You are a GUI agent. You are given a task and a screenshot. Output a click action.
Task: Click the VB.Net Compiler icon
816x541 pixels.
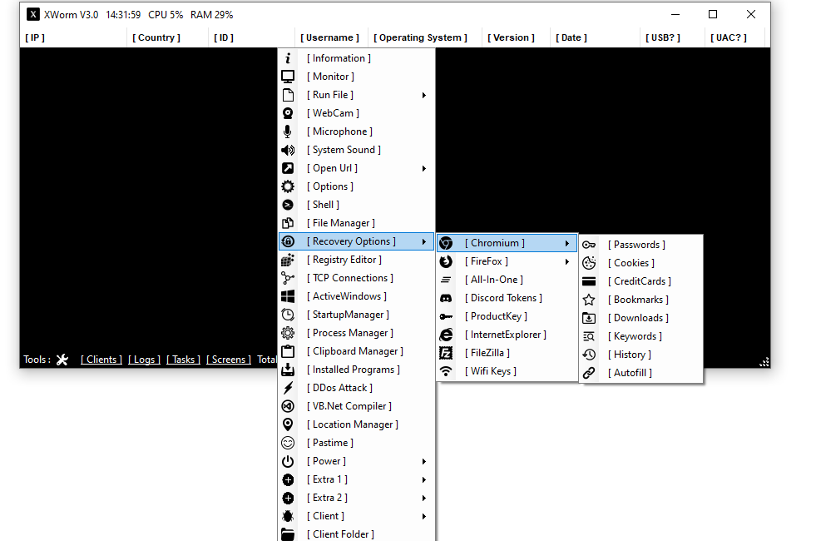[x=288, y=406]
